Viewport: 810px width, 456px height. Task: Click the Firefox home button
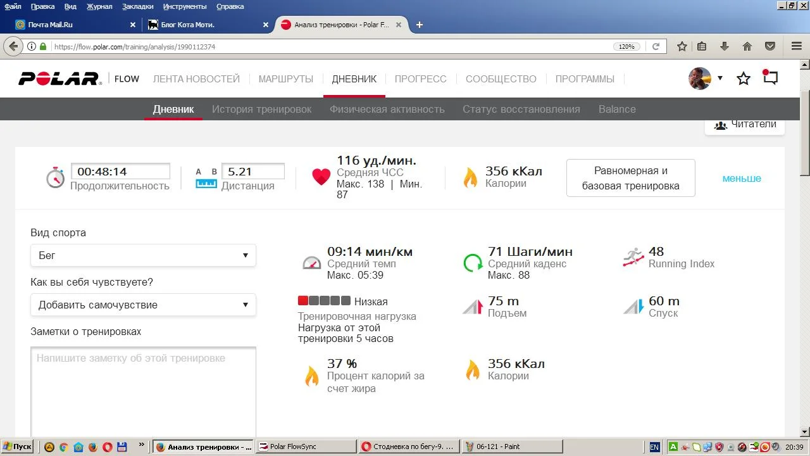pyautogui.click(x=747, y=46)
